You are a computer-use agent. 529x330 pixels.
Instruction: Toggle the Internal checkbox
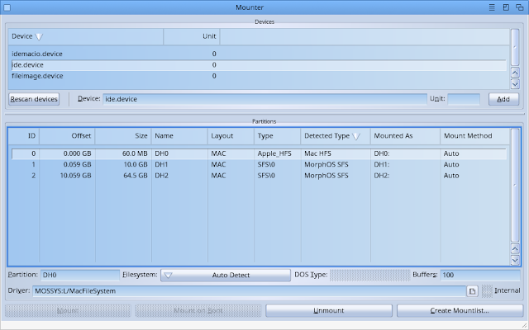(487, 291)
